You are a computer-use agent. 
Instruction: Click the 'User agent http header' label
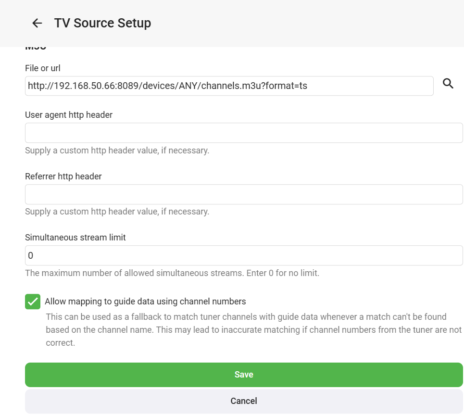tap(69, 115)
